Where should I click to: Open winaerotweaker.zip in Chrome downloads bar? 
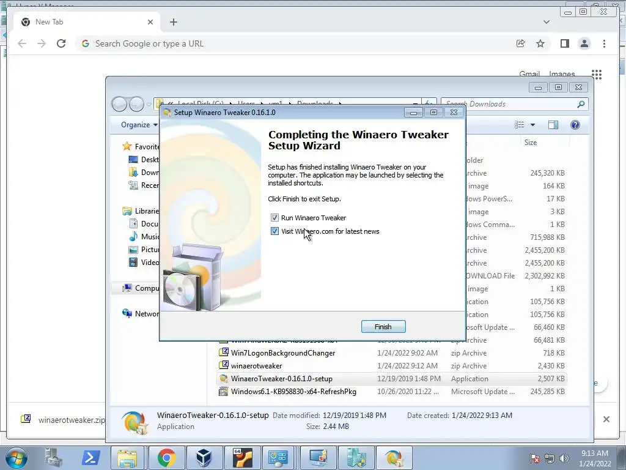click(x=64, y=420)
